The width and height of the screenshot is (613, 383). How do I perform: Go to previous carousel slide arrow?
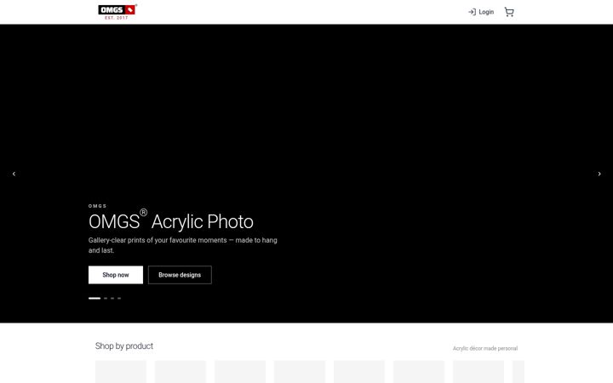pyautogui.click(x=14, y=174)
